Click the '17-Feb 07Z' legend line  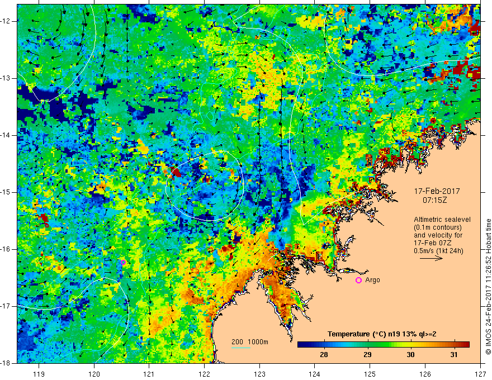click(x=432, y=243)
